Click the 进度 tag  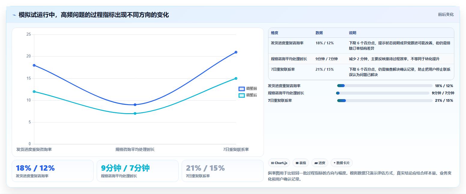point(320,163)
